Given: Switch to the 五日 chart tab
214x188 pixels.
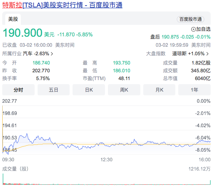Looking at the screenshot, I should click(x=54, y=90).
